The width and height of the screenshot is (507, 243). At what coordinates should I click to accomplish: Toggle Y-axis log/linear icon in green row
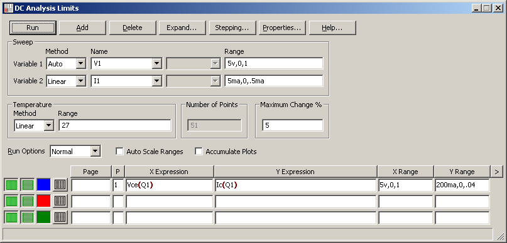click(x=28, y=217)
